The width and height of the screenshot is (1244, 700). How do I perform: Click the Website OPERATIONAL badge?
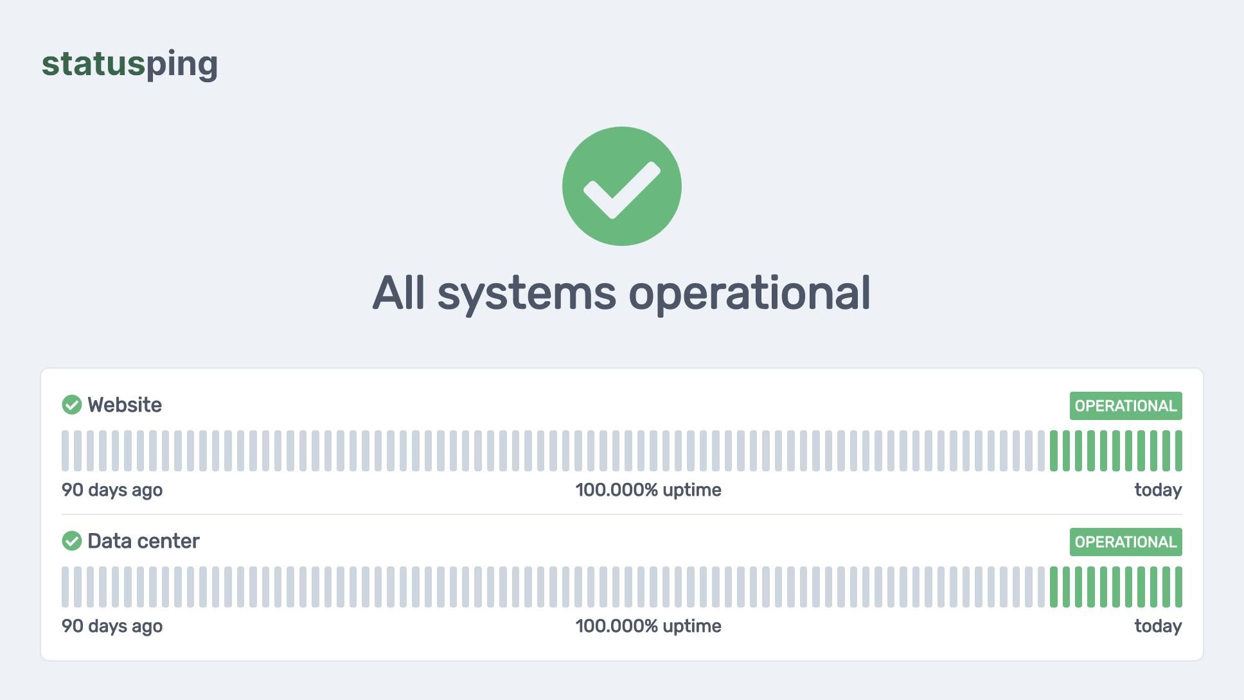tap(1125, 406)
